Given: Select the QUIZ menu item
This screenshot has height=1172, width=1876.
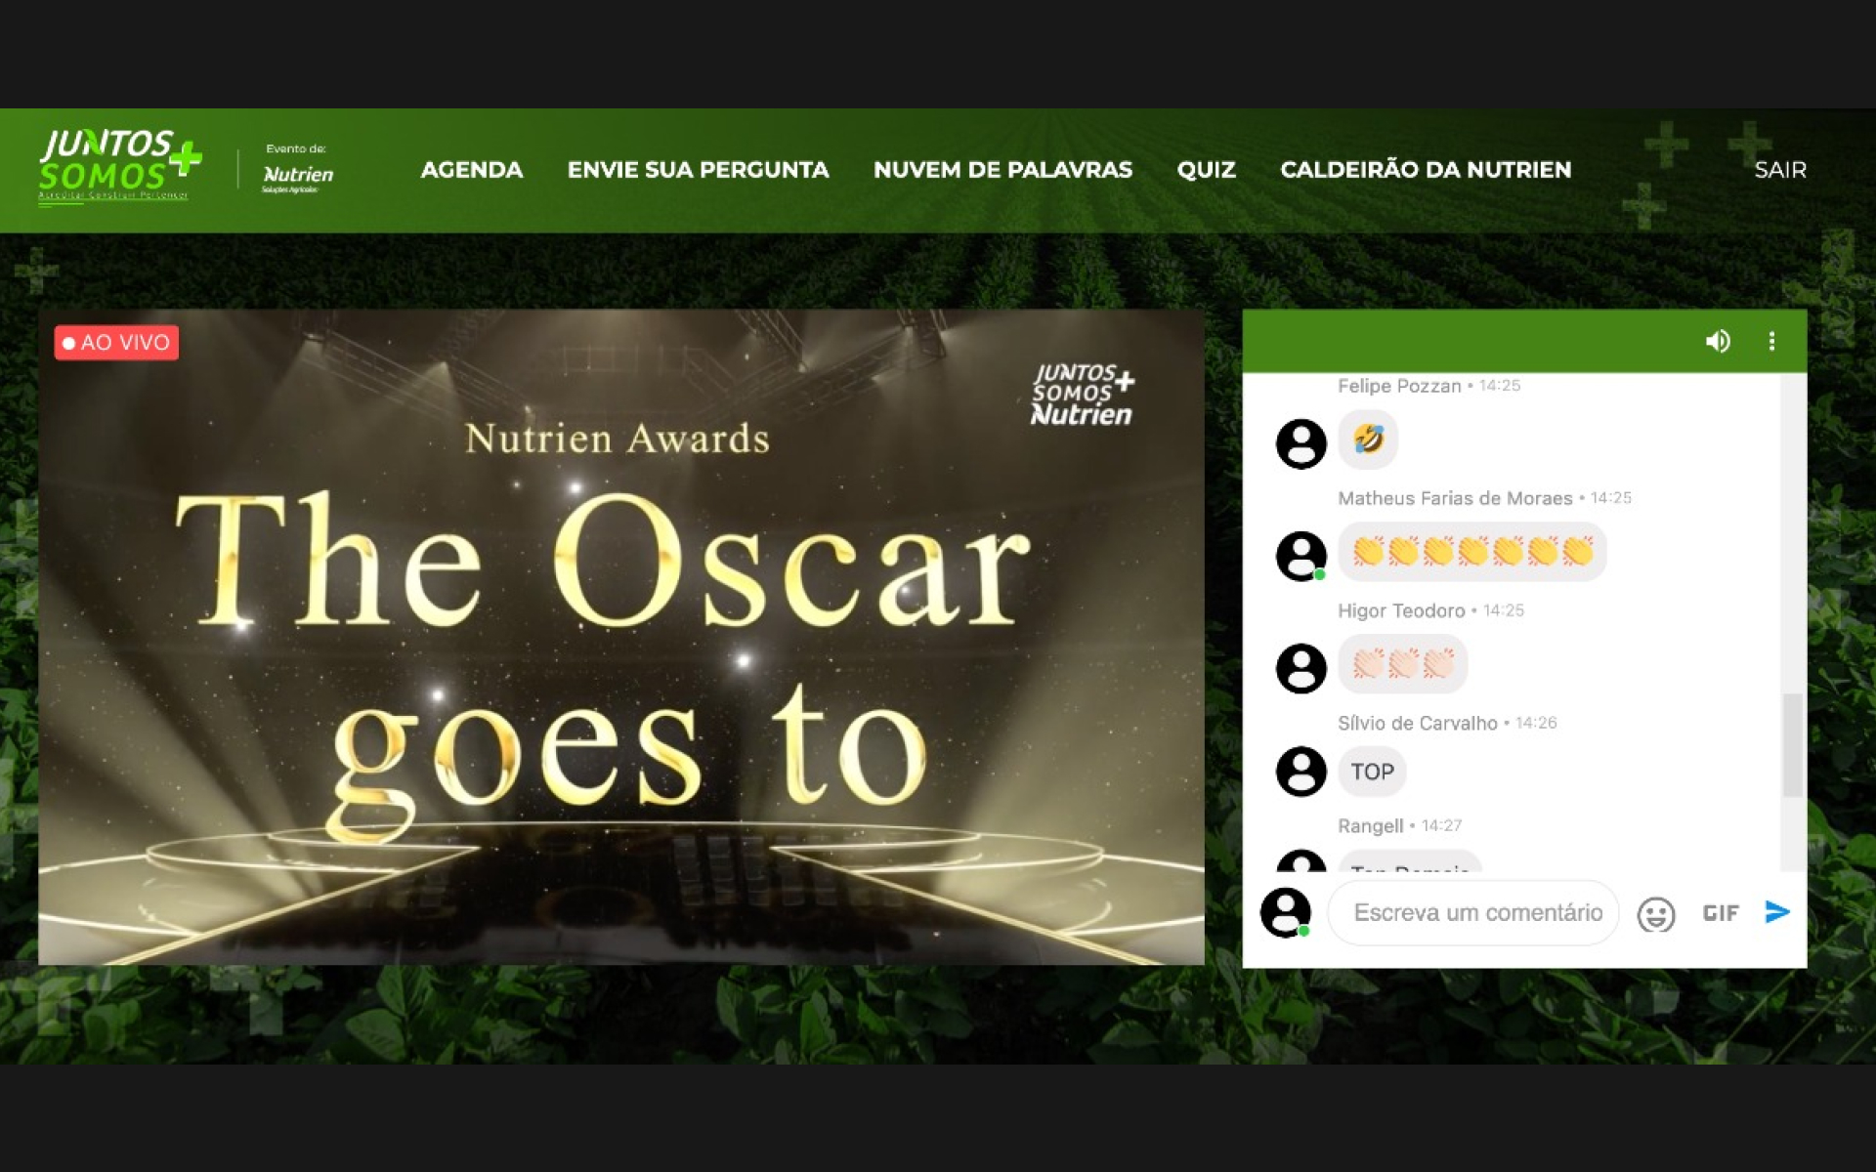Looking at the screenshot, I should [x=1206, y=170].
